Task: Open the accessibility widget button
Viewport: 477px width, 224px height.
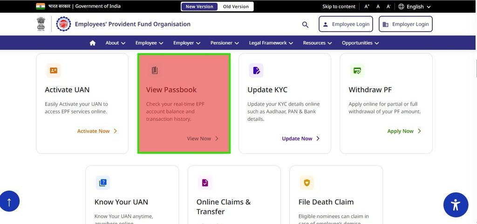Action: point(456,205)
